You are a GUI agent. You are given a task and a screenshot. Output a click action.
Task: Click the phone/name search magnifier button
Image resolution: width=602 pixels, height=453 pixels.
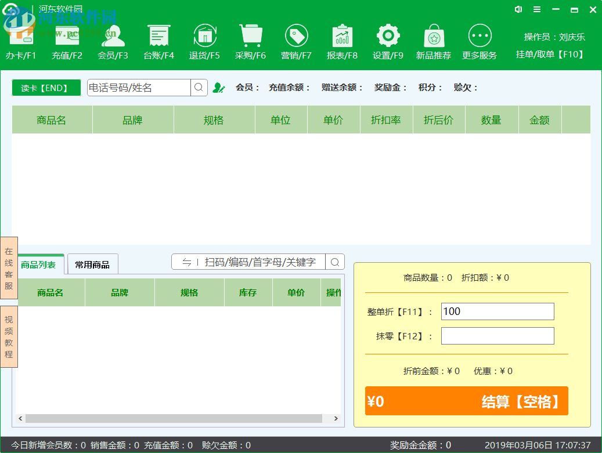click(x=199, y=88)
